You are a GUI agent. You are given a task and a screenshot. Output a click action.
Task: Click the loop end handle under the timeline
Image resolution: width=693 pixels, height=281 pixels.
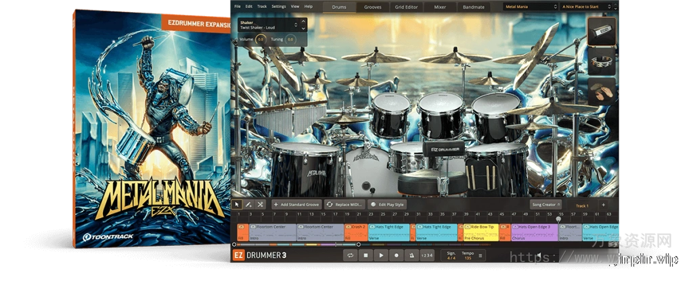point(359,245)
